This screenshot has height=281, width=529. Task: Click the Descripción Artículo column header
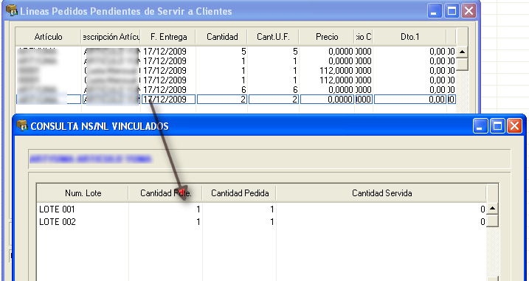(111, 37)
